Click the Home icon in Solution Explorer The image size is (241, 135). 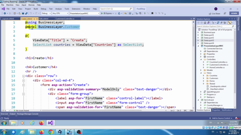(x=205, y=23)
